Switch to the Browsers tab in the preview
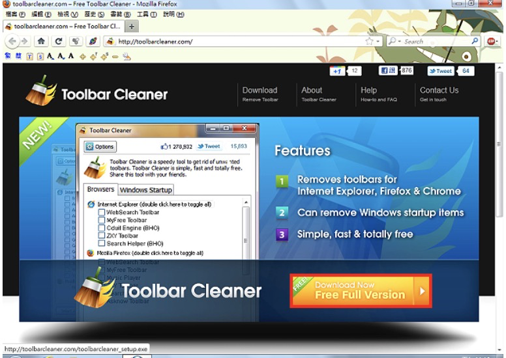 click(x=100, y=189)
